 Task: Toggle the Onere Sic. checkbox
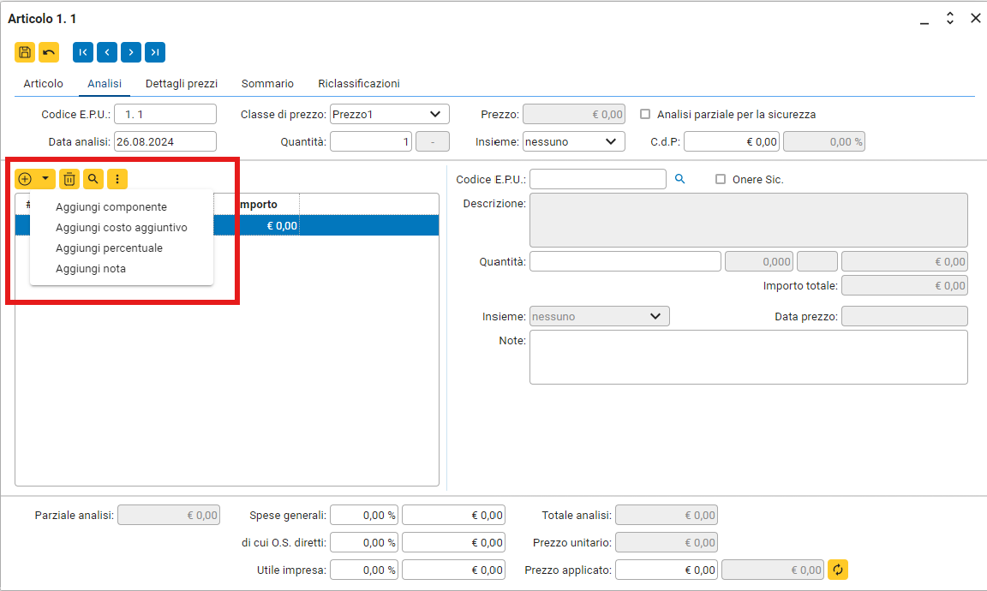click(x=721, y=179)
